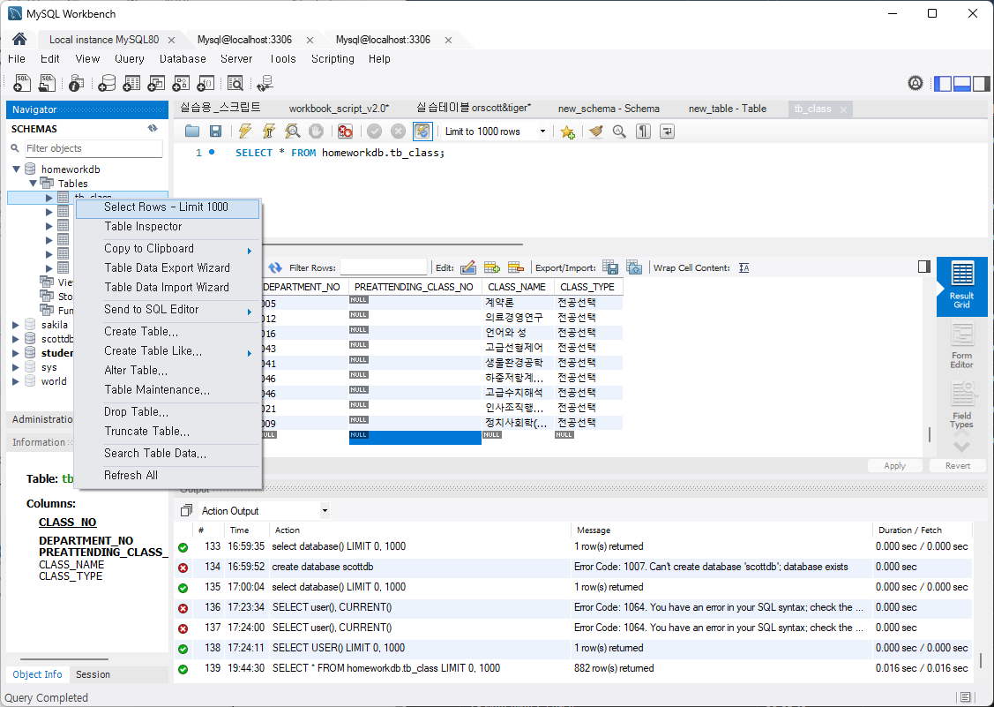Open the Scripting menu

(x=333, y=59)
